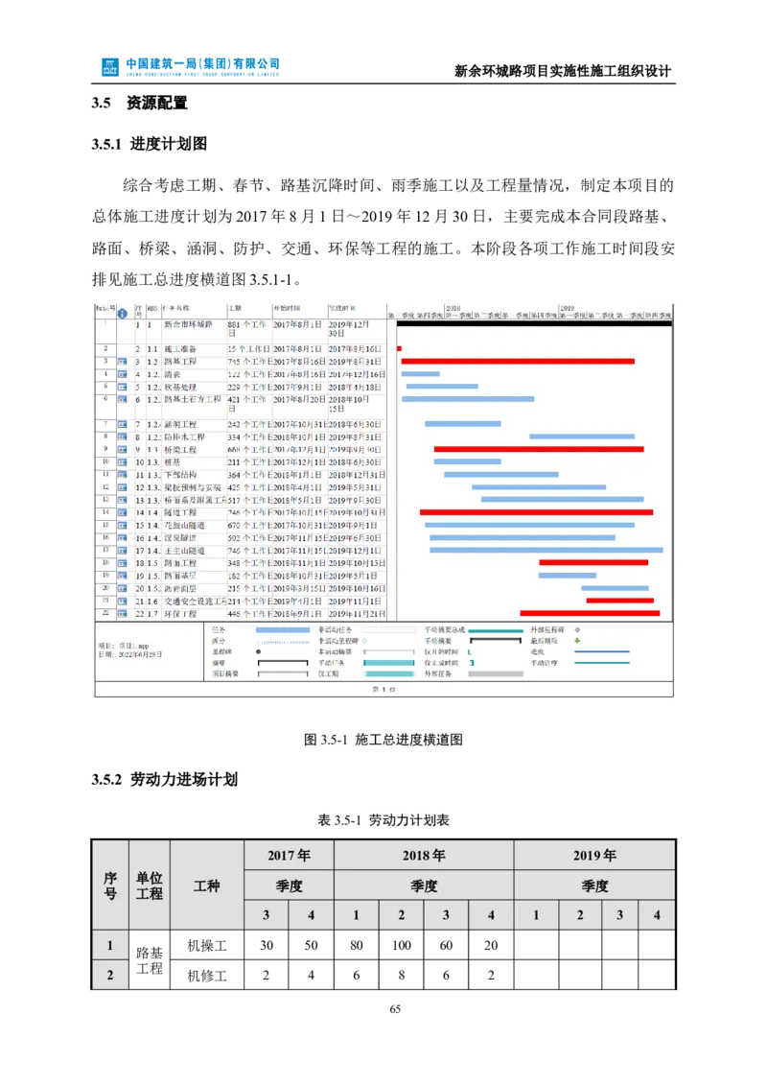Click row number 1 in the 序号 column

pyautogui.click(x=109, y=945)
